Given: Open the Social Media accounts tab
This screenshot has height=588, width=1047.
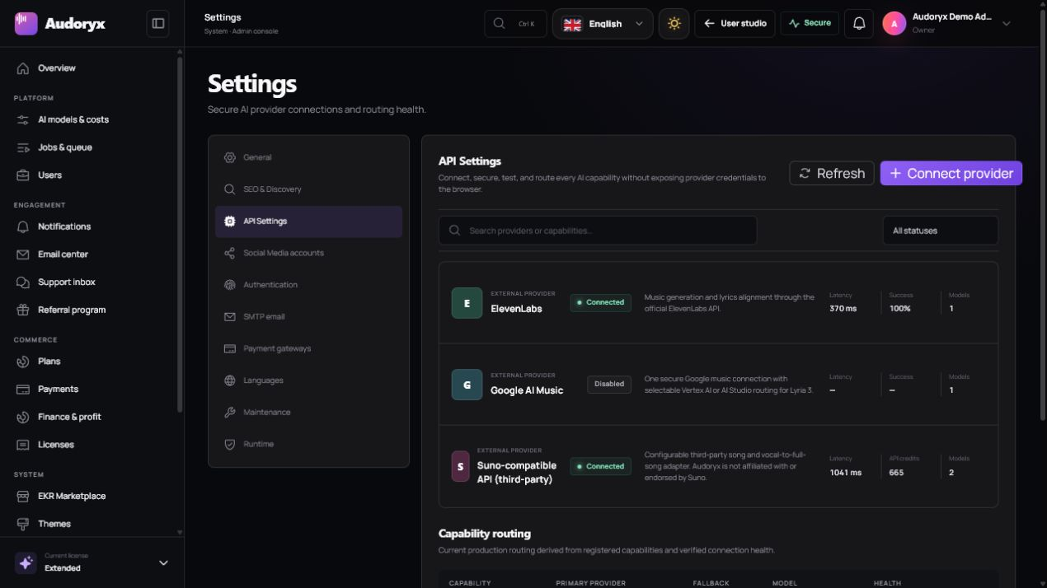Looking at the screenshot, I should pyautogui.click(x=308, y=253).
